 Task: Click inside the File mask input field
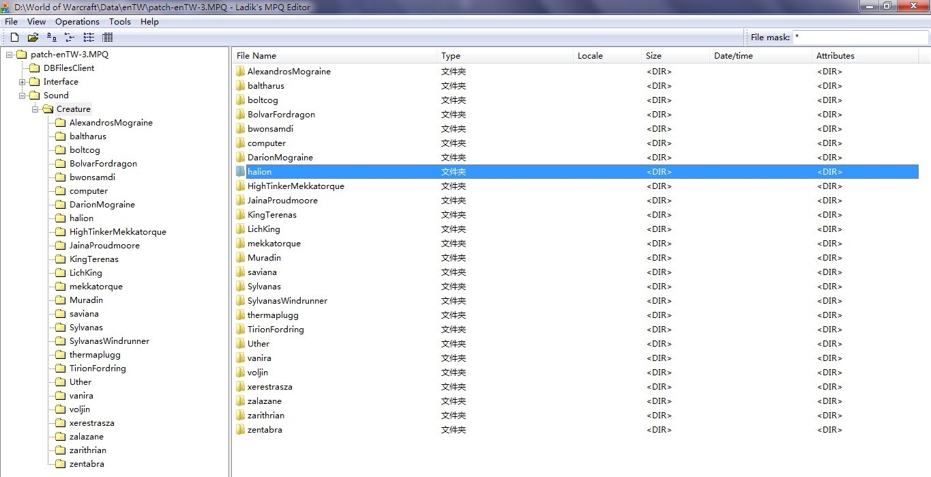point(859,37)
